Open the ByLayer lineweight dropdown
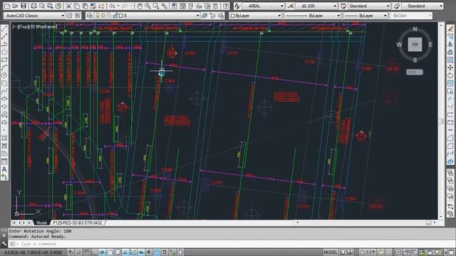The width and height of the screenshot is (456, 256). point(366,16)
